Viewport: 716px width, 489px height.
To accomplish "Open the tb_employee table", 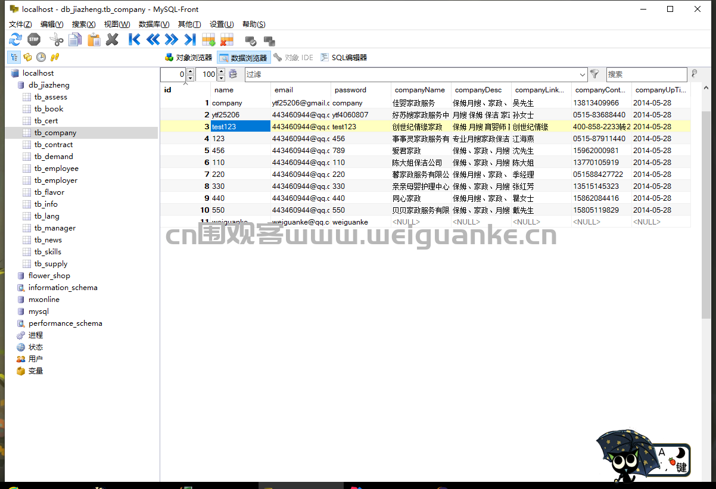I will click(x=57, y=169).
